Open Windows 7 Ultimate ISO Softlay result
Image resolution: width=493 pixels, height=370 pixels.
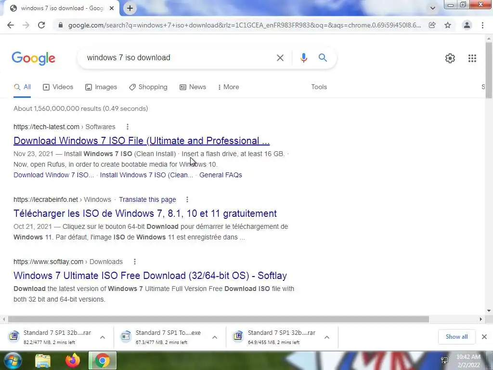tap(150, 276)
